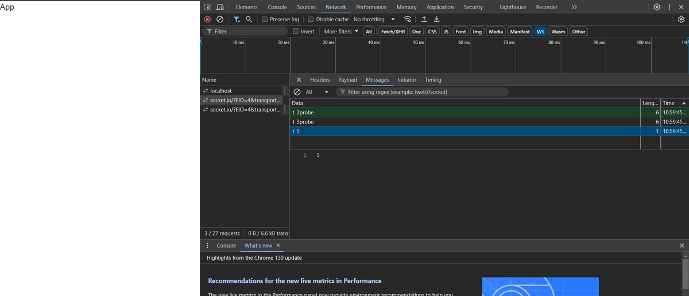Enable Preserve log checkbox
The height and width of the screenshot is (296, 689).
(x=265, y=19)
